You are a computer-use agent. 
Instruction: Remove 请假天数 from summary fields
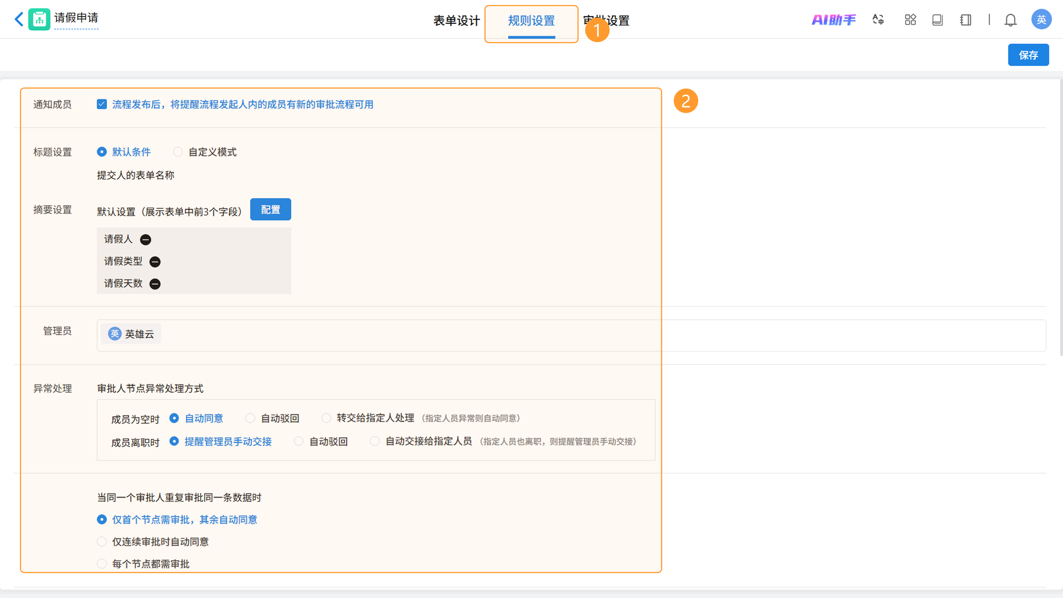point(155,284)
